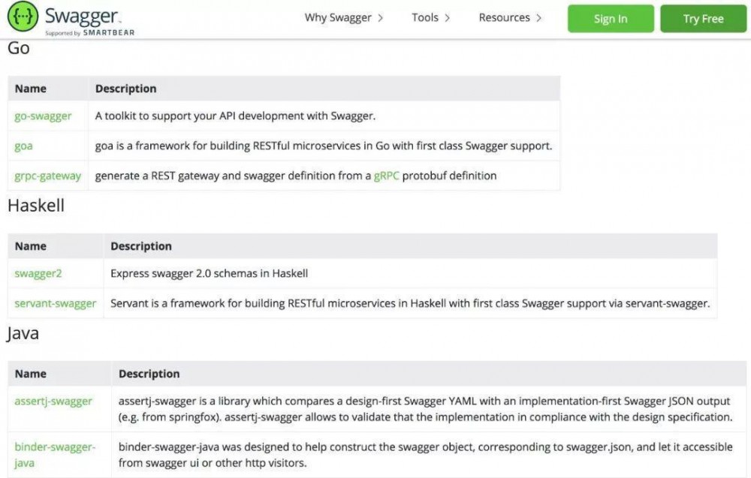Click the Swagger logo icon
Screen dimensions: 751x478
pyautogui.click(x=23, y=17)
